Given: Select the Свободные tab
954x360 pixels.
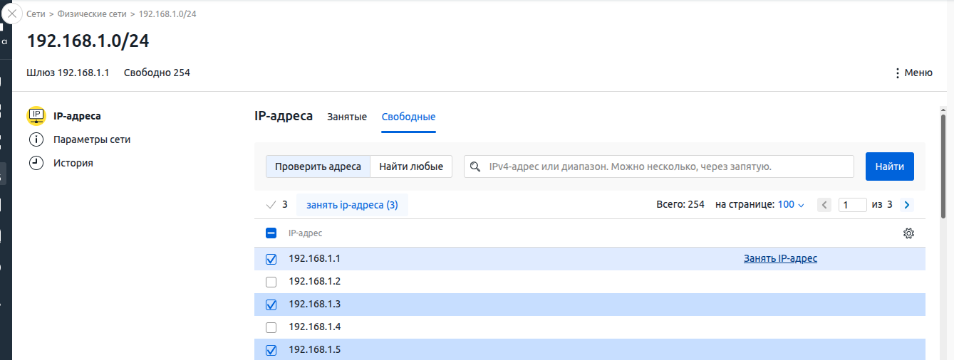Looking at the screenshot, I should pyautogui.click(x=408, y=117).
